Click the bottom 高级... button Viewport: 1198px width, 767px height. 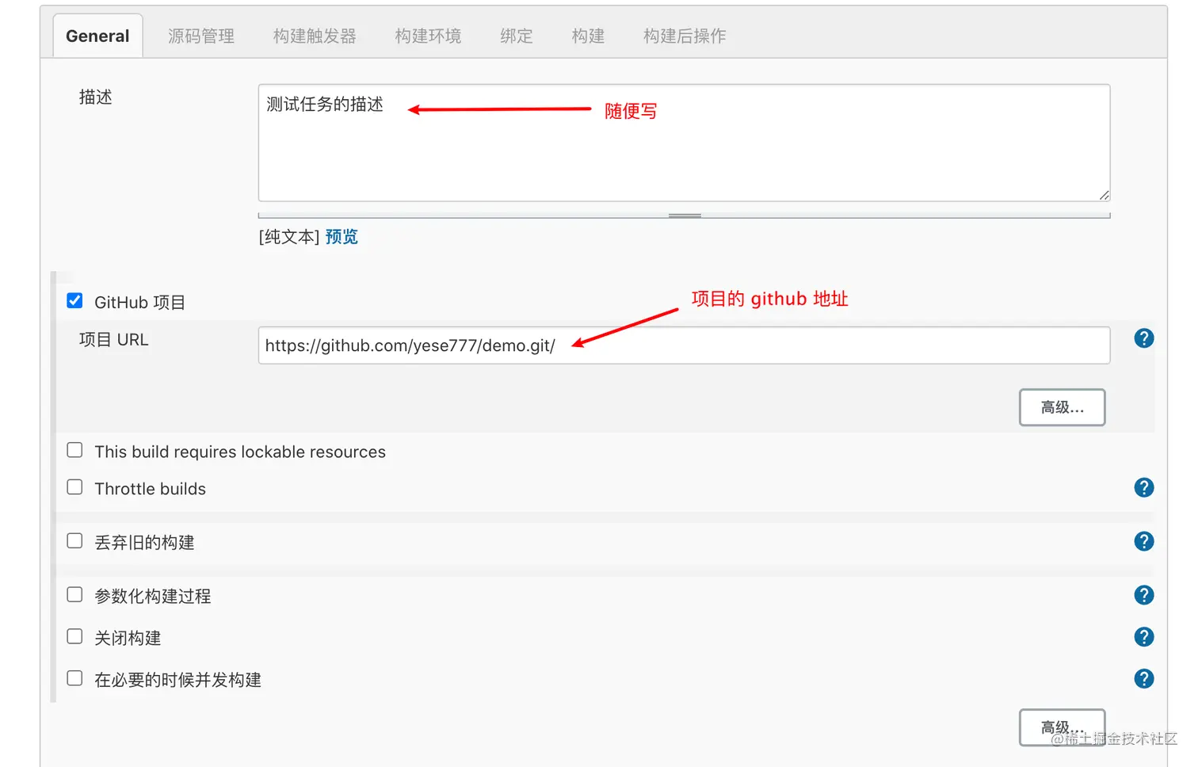1062,727
